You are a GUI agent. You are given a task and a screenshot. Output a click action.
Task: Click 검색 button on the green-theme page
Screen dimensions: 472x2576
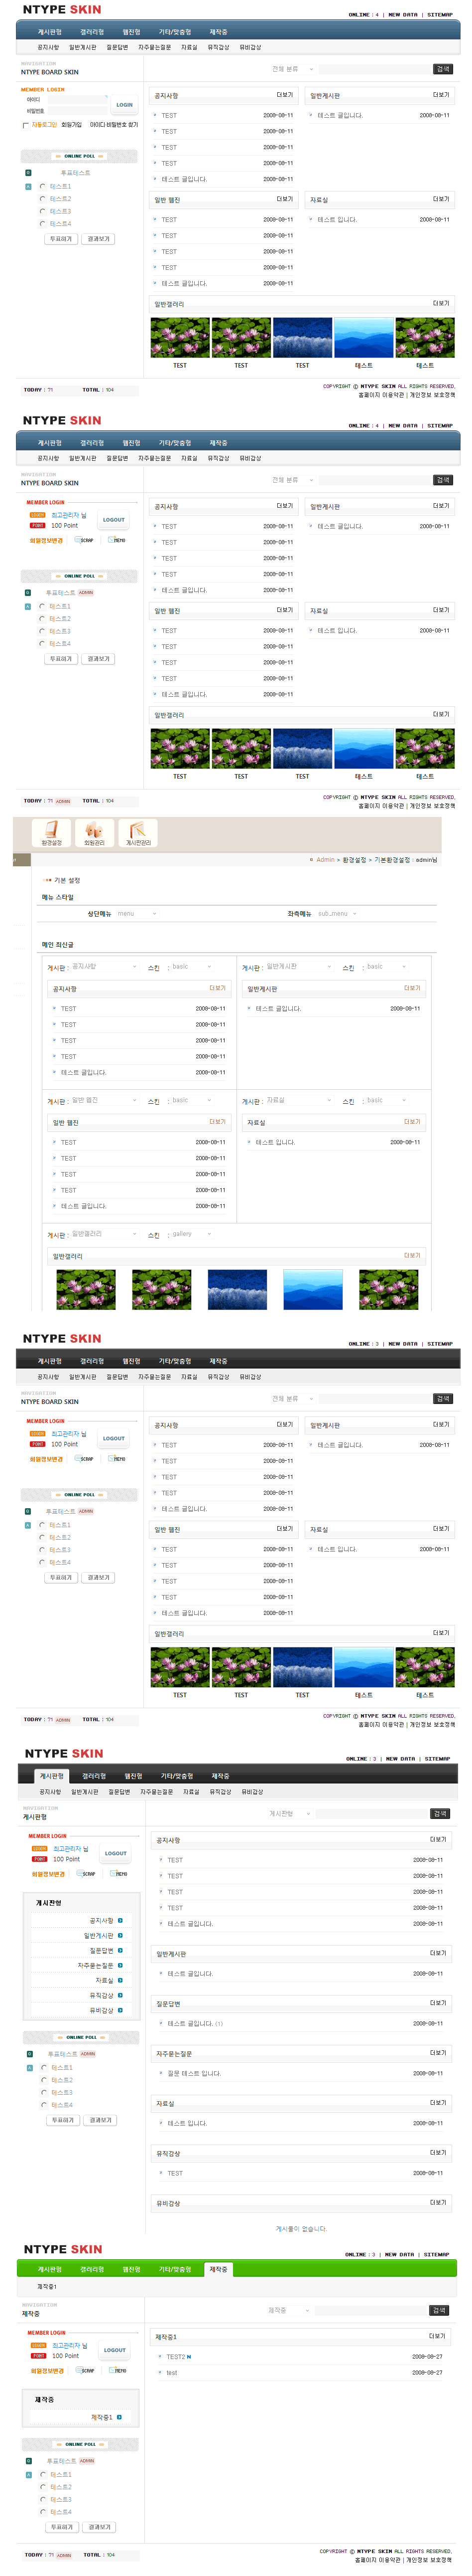coord(439,2310)
